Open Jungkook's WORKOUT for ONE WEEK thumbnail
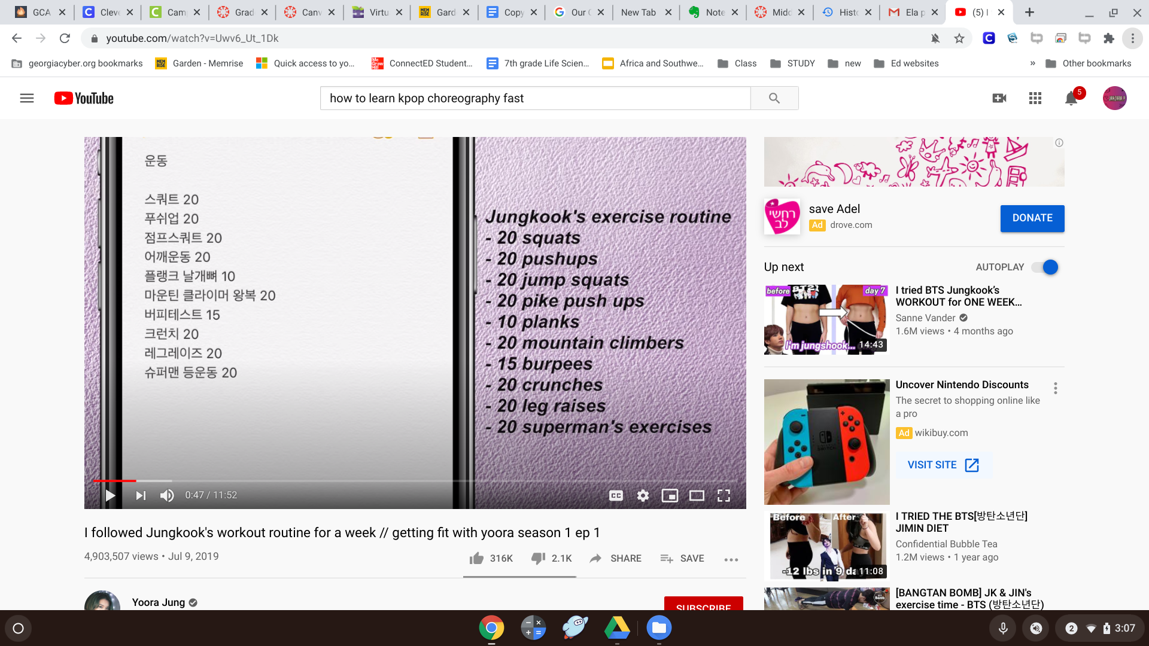1149x646 pixels. (826, 319)
